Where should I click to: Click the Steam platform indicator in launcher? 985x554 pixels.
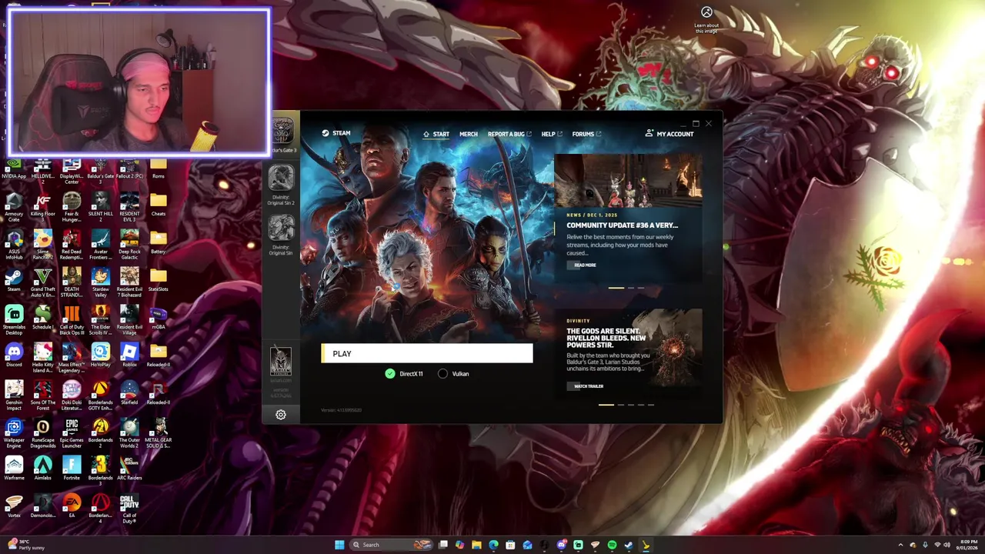(336, 133)
